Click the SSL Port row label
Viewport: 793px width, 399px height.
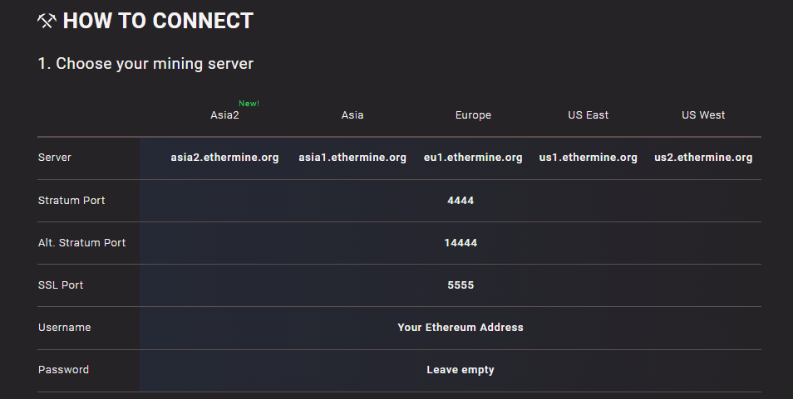[x=61, y=285]
